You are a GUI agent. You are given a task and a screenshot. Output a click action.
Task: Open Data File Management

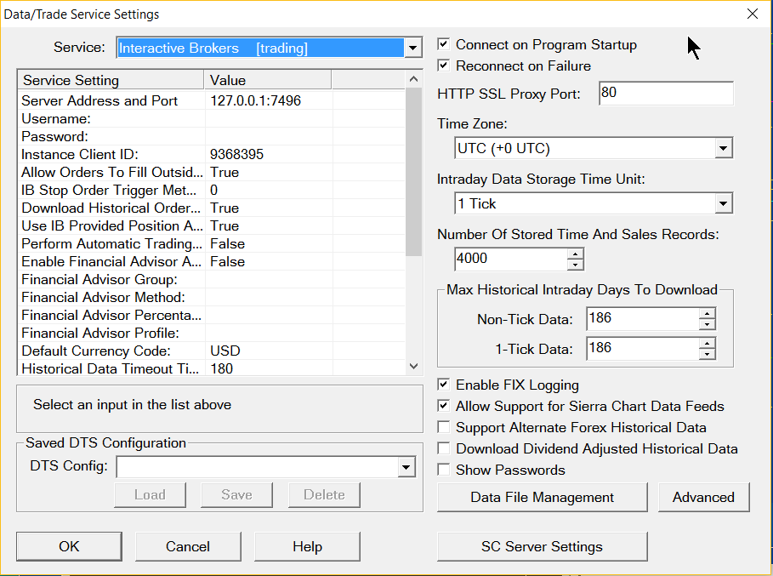click(543, 497)
